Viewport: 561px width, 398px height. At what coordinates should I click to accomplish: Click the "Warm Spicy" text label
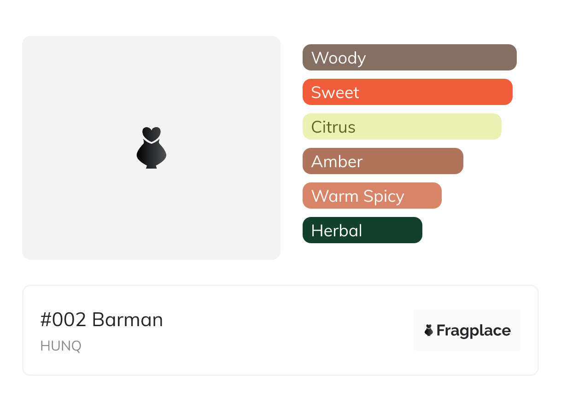tap(358, 196)
